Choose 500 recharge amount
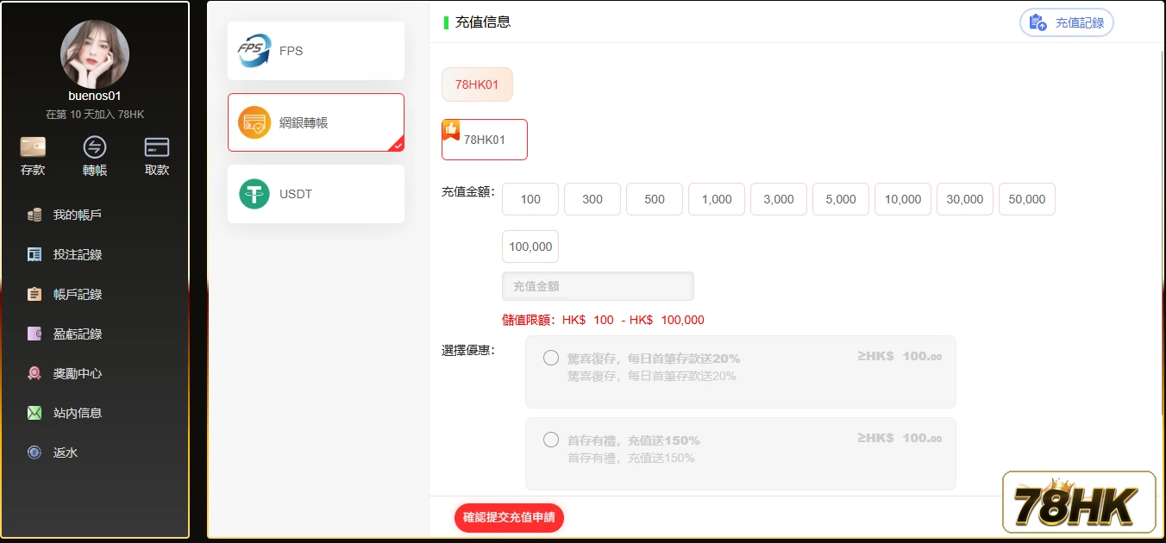 [655, 199]
